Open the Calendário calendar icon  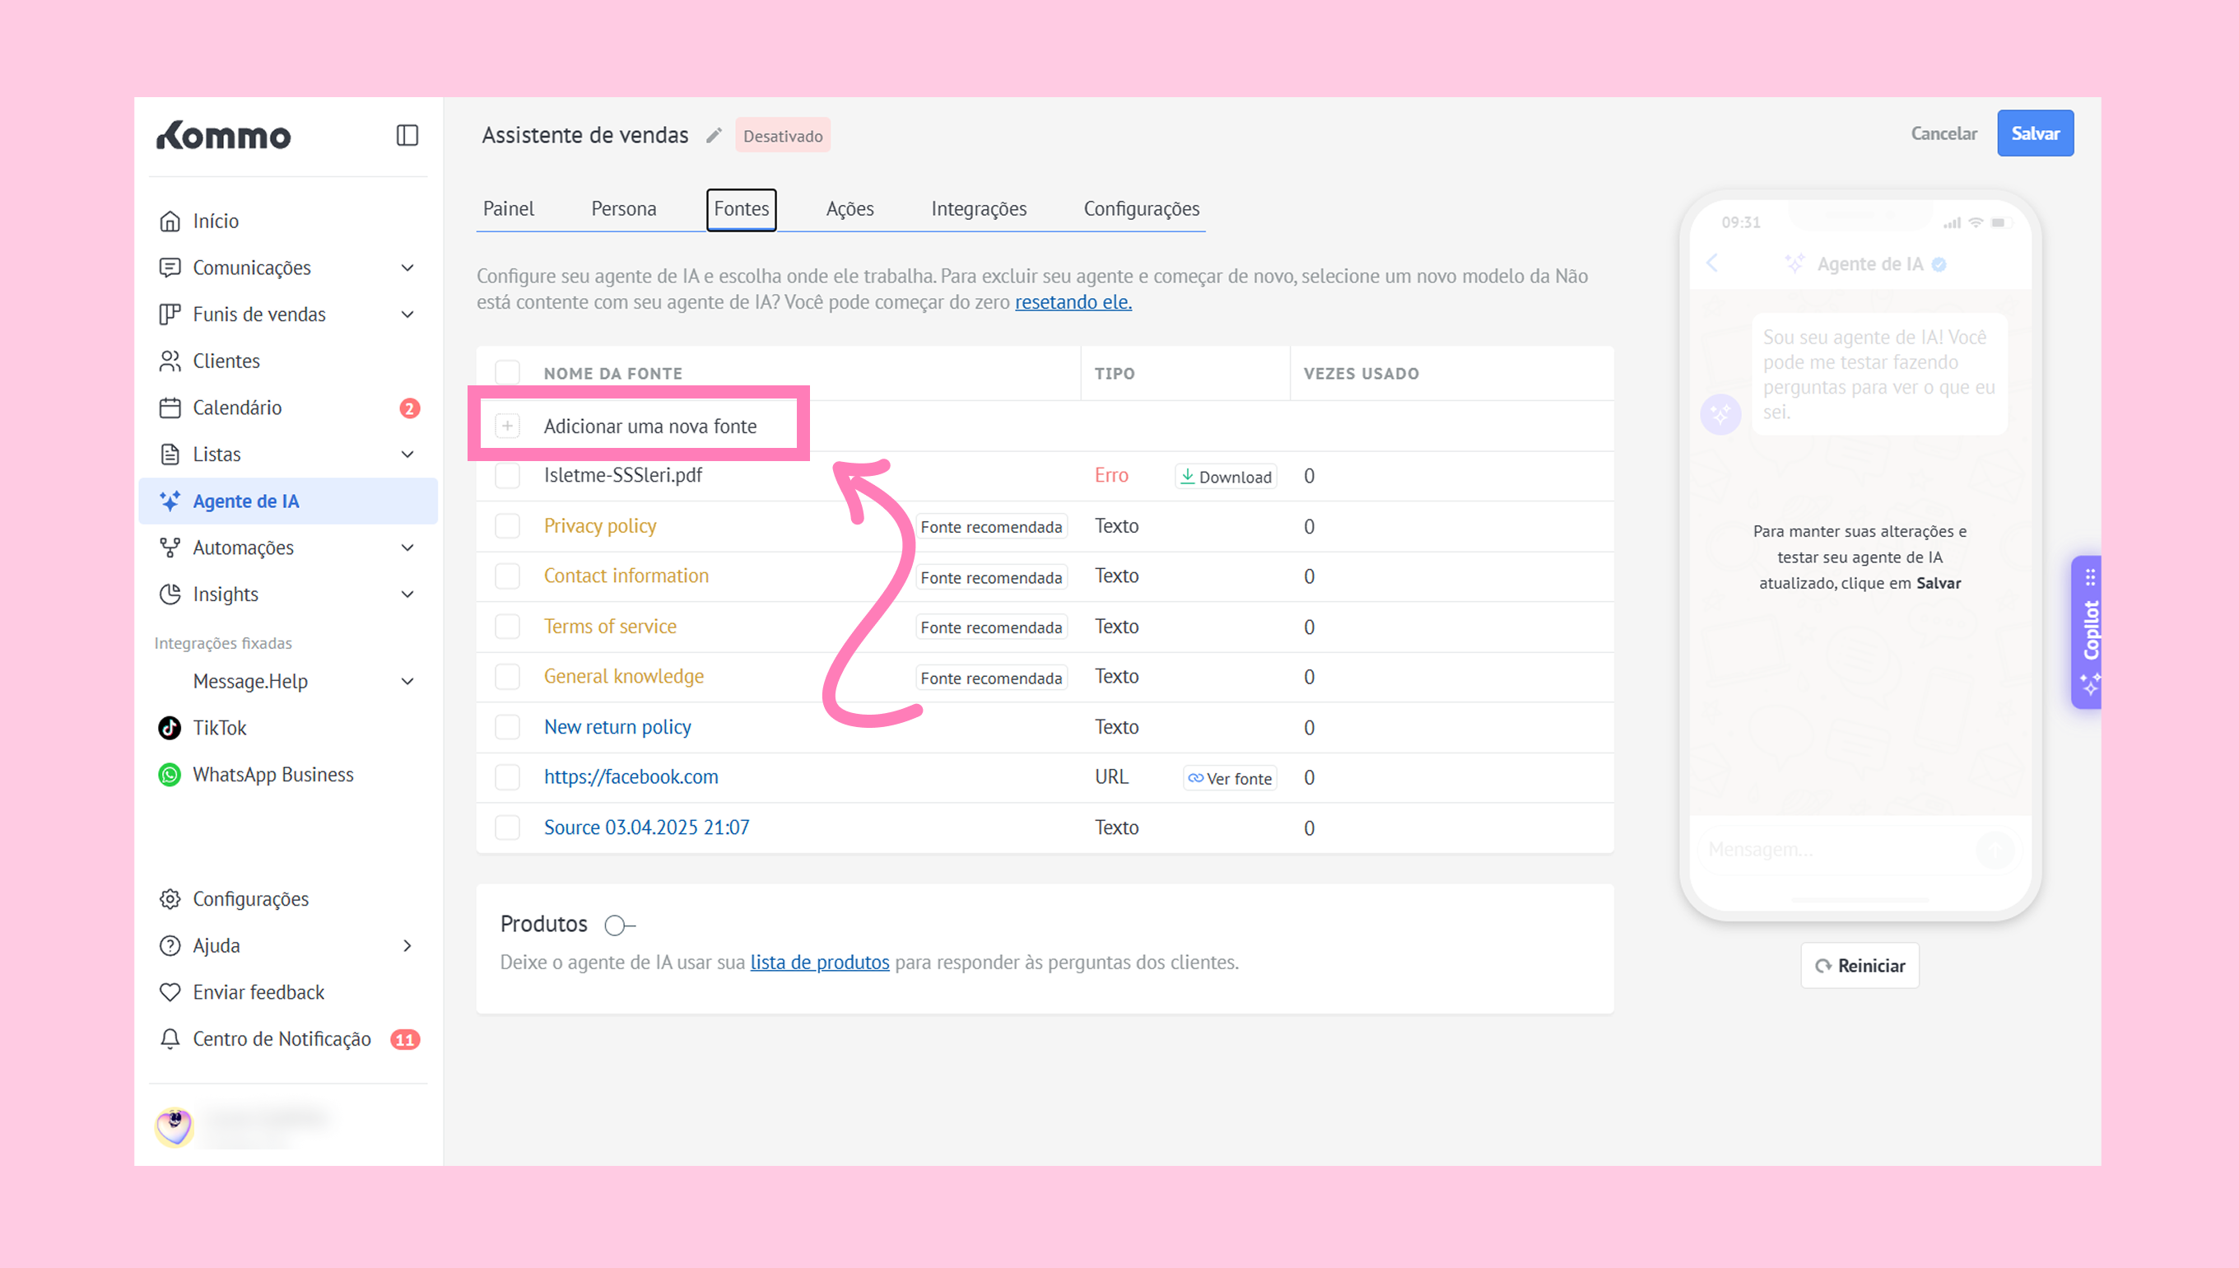(170, 408)
